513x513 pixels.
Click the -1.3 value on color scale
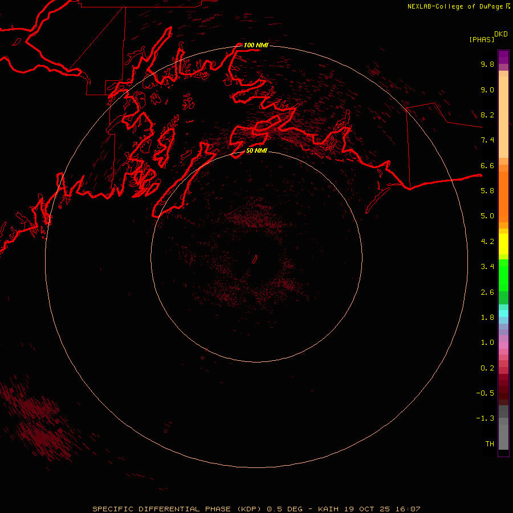pos(485,418)
